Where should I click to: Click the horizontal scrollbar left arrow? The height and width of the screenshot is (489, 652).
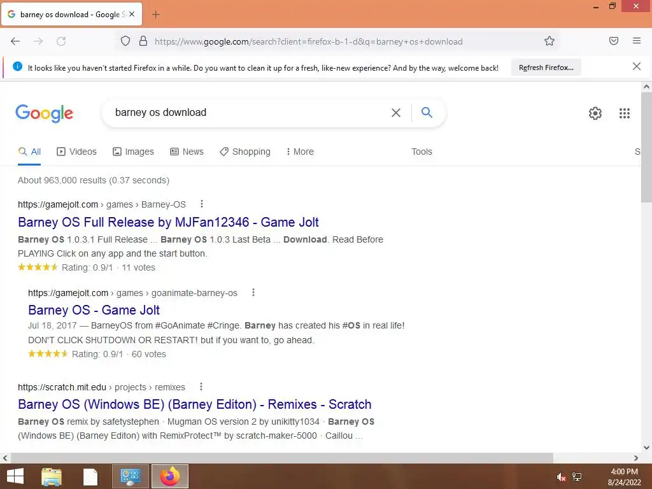tap(5, 458)
